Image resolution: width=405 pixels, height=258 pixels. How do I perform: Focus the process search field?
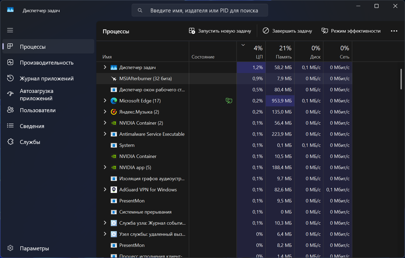[200, 10]
